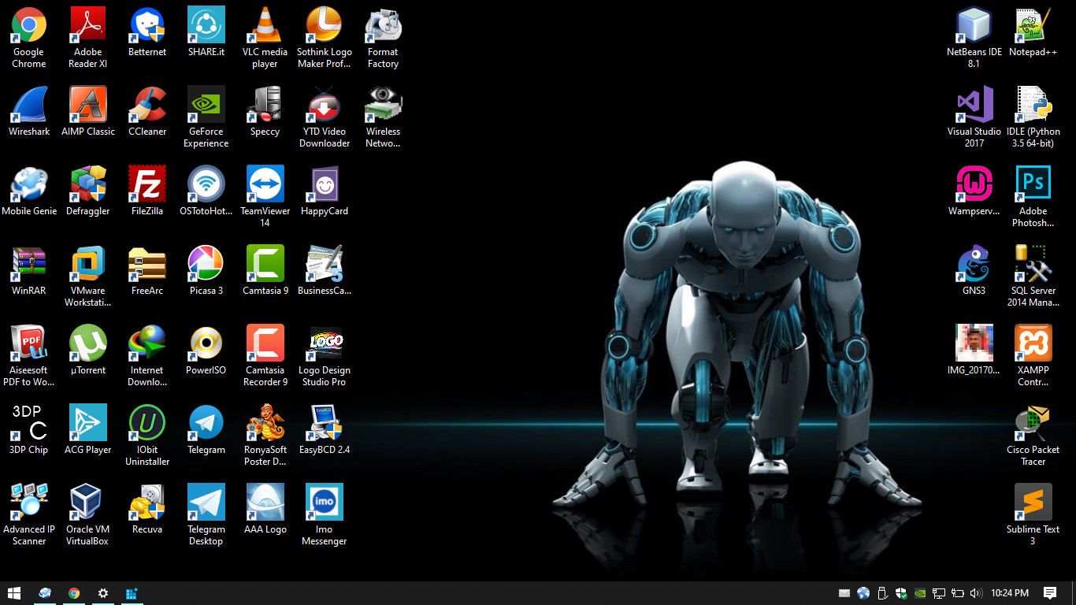Click the µTorrent desktop icon

click(88, 343)
